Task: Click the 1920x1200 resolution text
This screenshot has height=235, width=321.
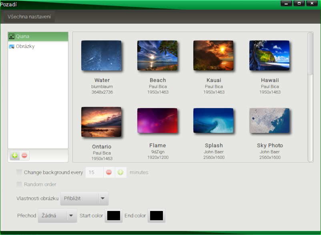Action: [x=158, y=157]
